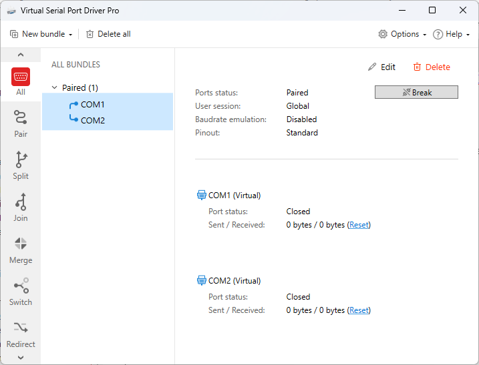Open the Split mode in sidebar

click(x=21, y=165)
